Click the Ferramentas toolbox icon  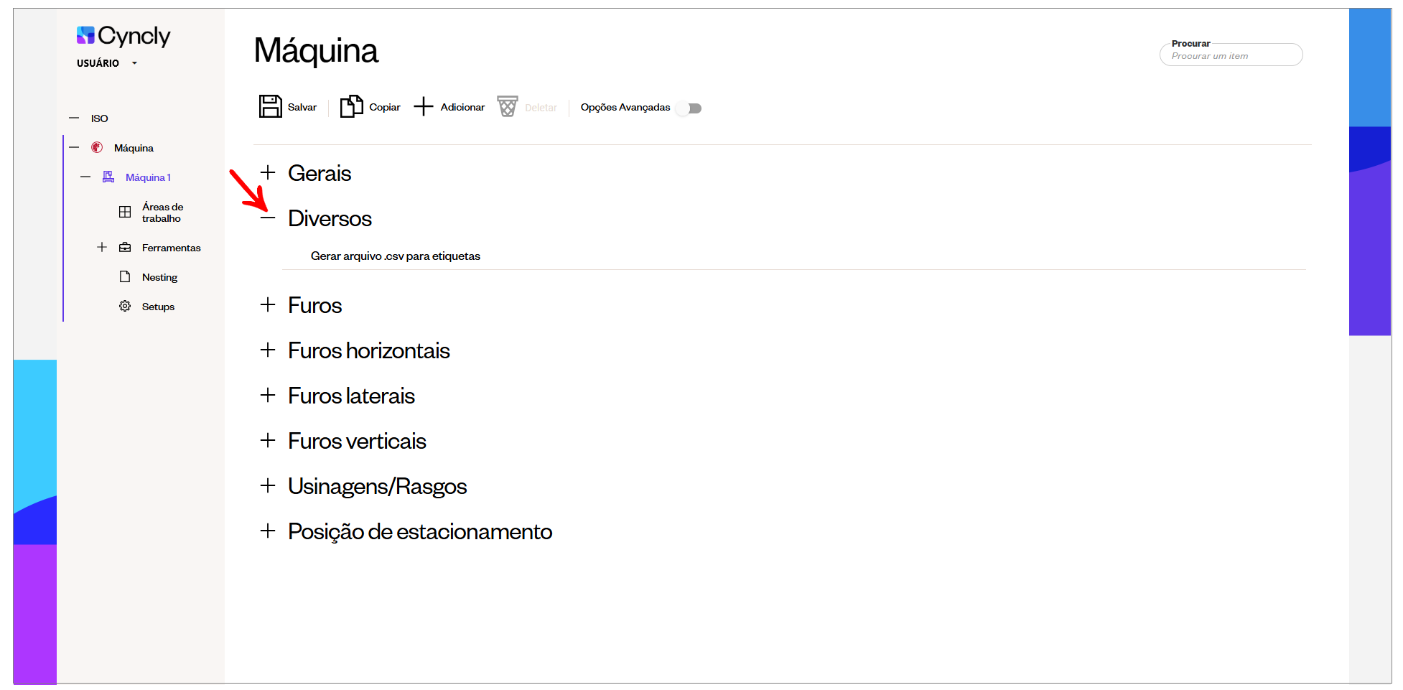125,247
